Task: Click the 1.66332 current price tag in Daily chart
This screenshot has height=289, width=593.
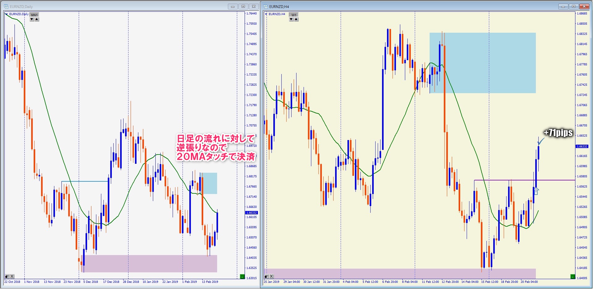Action: click(x=251, y=213)
